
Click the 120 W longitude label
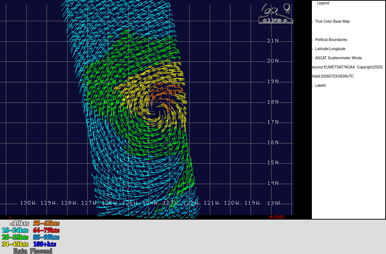coord(232,203)
